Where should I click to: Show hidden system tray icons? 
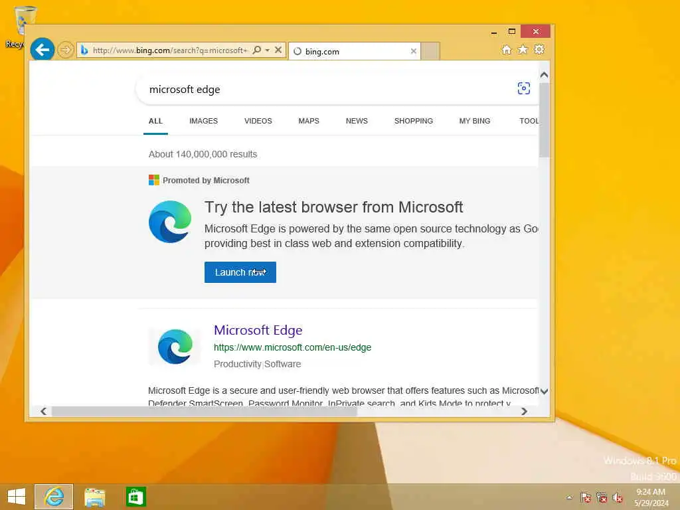569,497
